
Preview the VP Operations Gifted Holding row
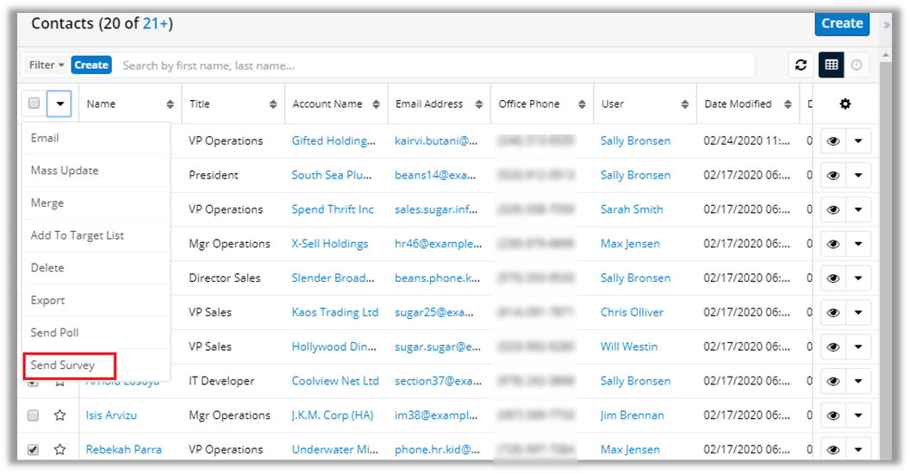(x=832, y=140)
